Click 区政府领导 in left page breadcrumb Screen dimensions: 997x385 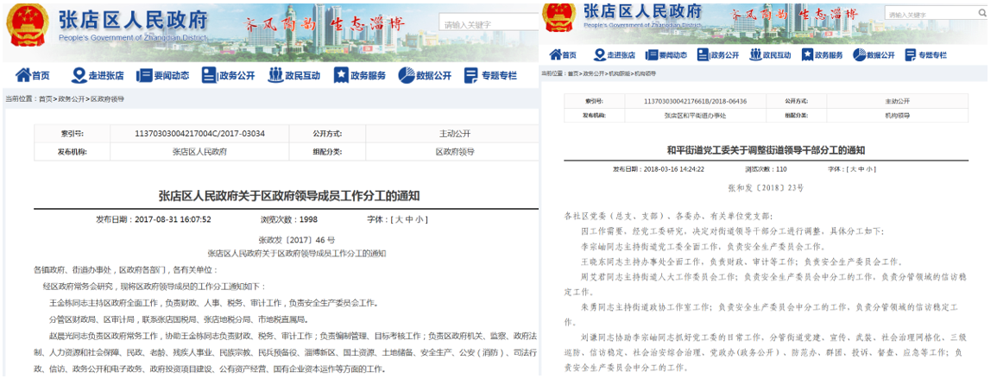(x=107, y=99)
